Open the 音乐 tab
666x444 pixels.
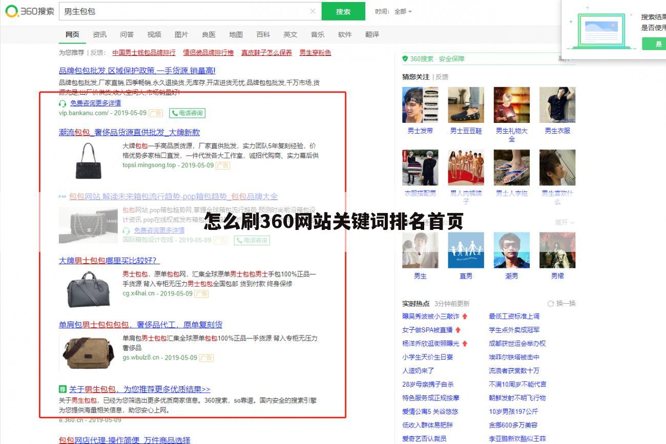318,34
